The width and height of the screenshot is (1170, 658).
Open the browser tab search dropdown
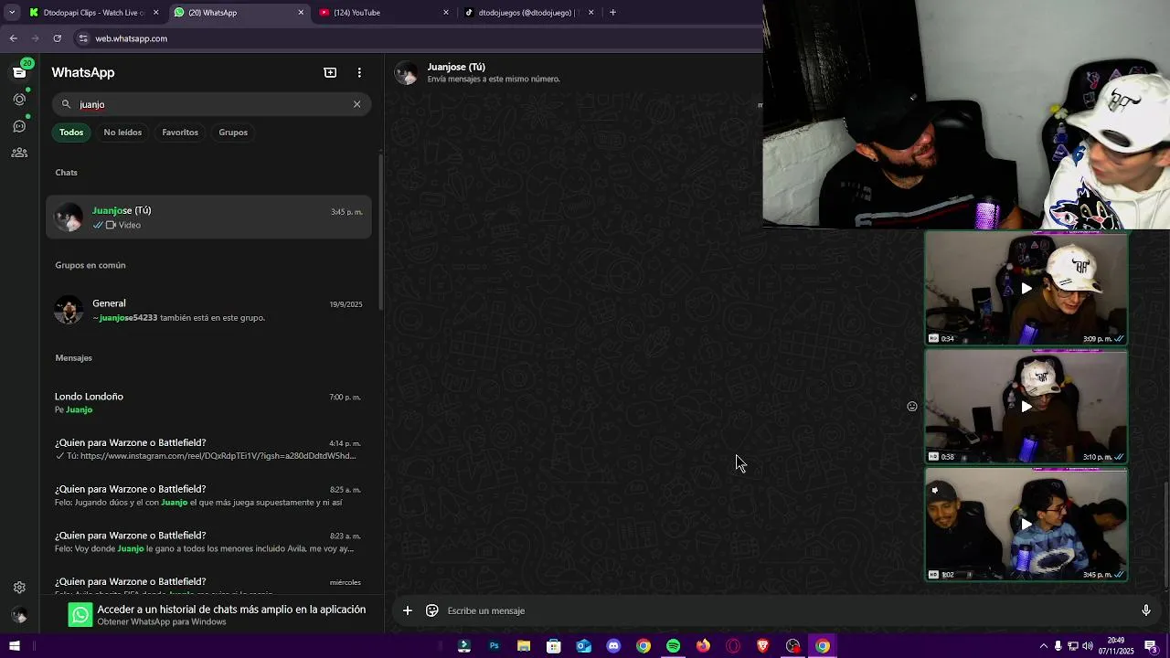[x=11, y=13]
